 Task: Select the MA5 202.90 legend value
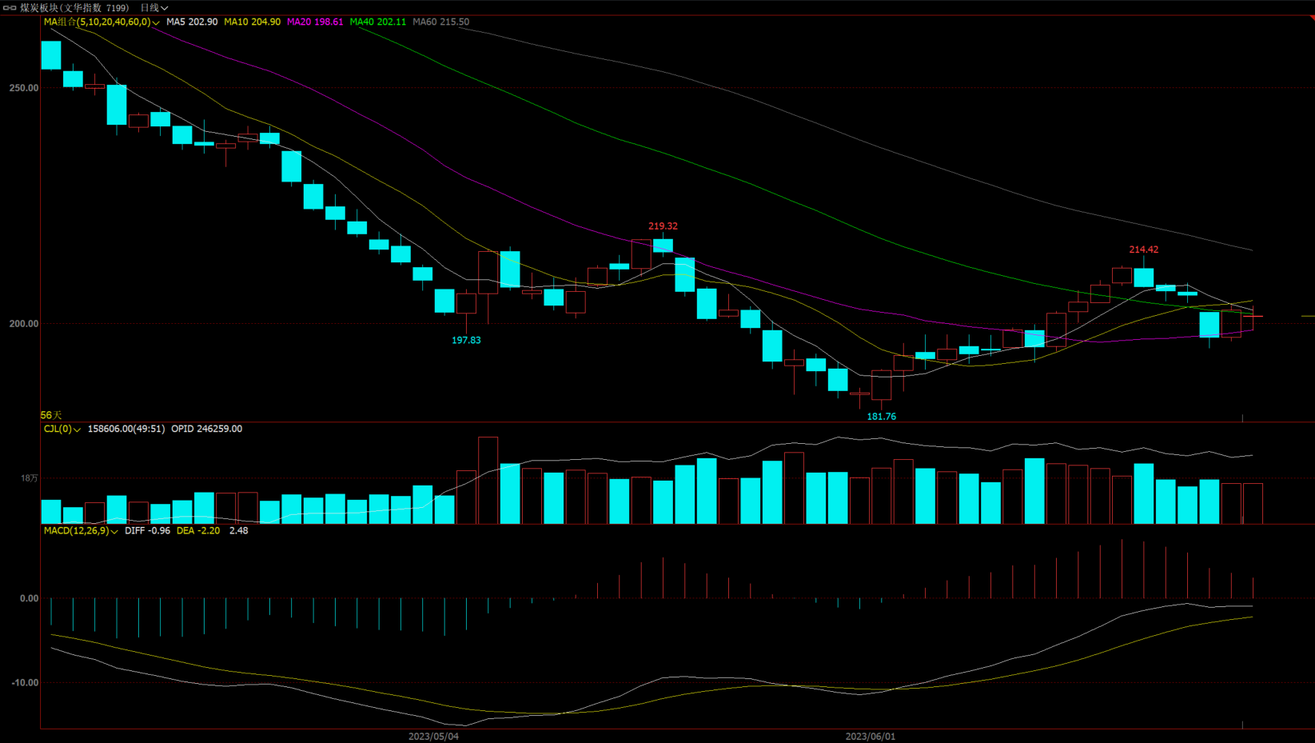click(192, 22)
